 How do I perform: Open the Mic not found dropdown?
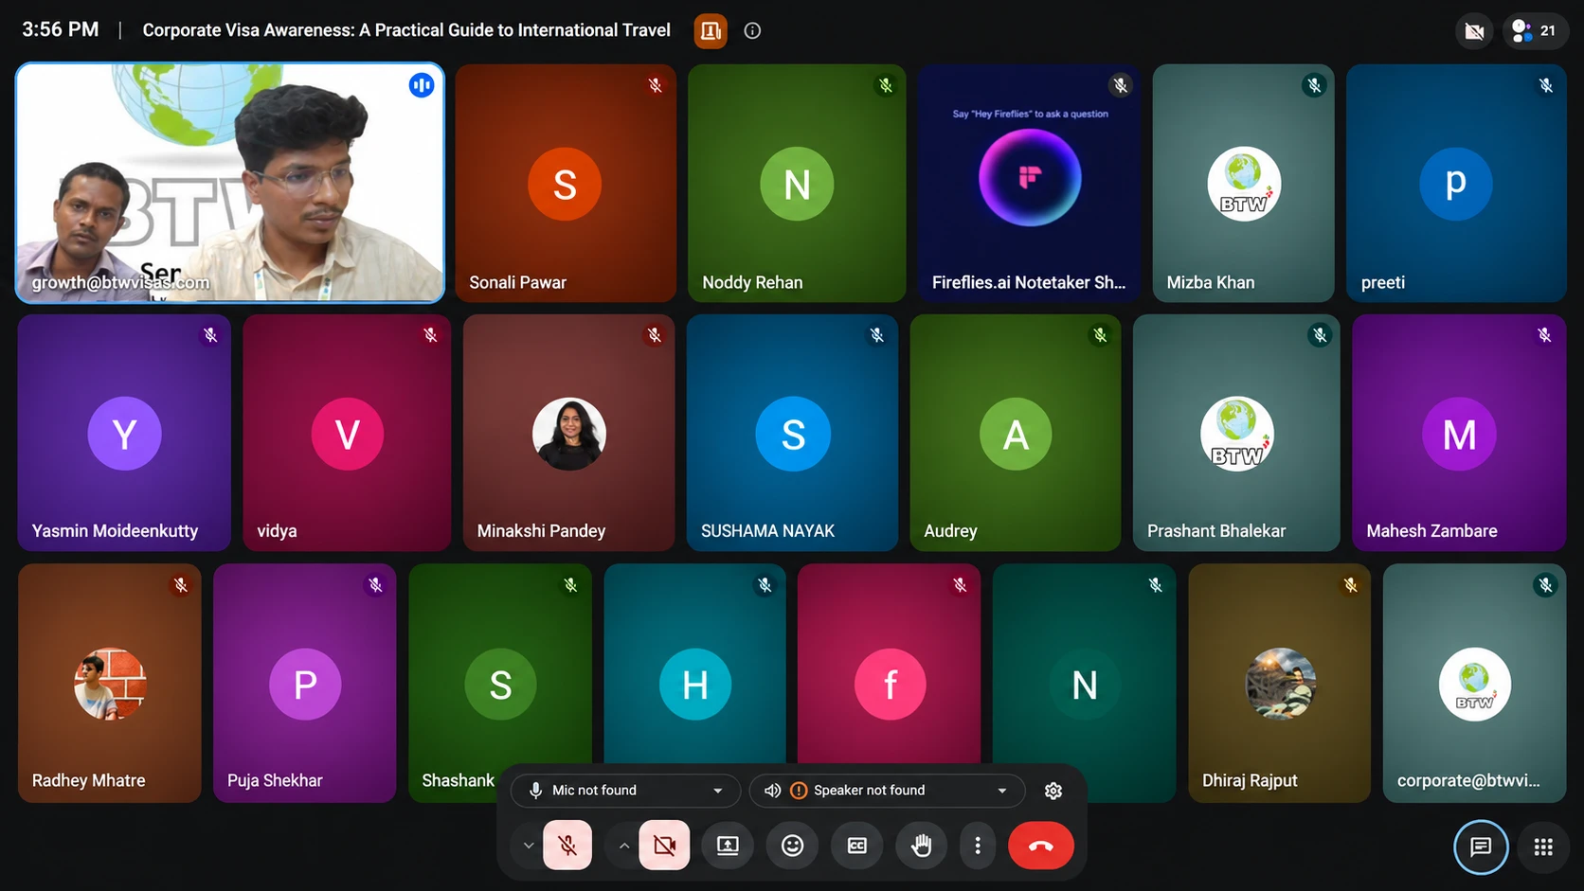pyautogui.click(x=625, y=791)
